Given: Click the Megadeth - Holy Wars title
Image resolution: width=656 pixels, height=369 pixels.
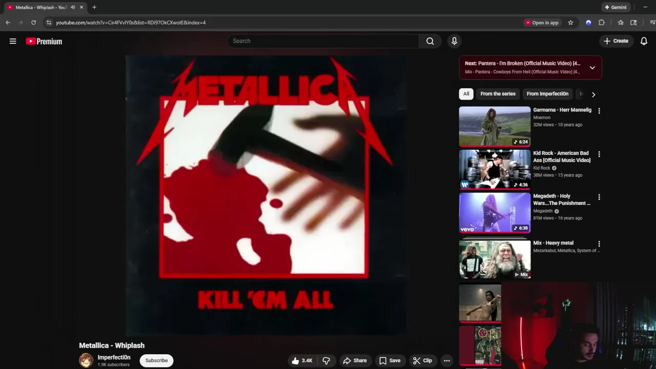Looking at the screenshot, I should pos(562,199).
